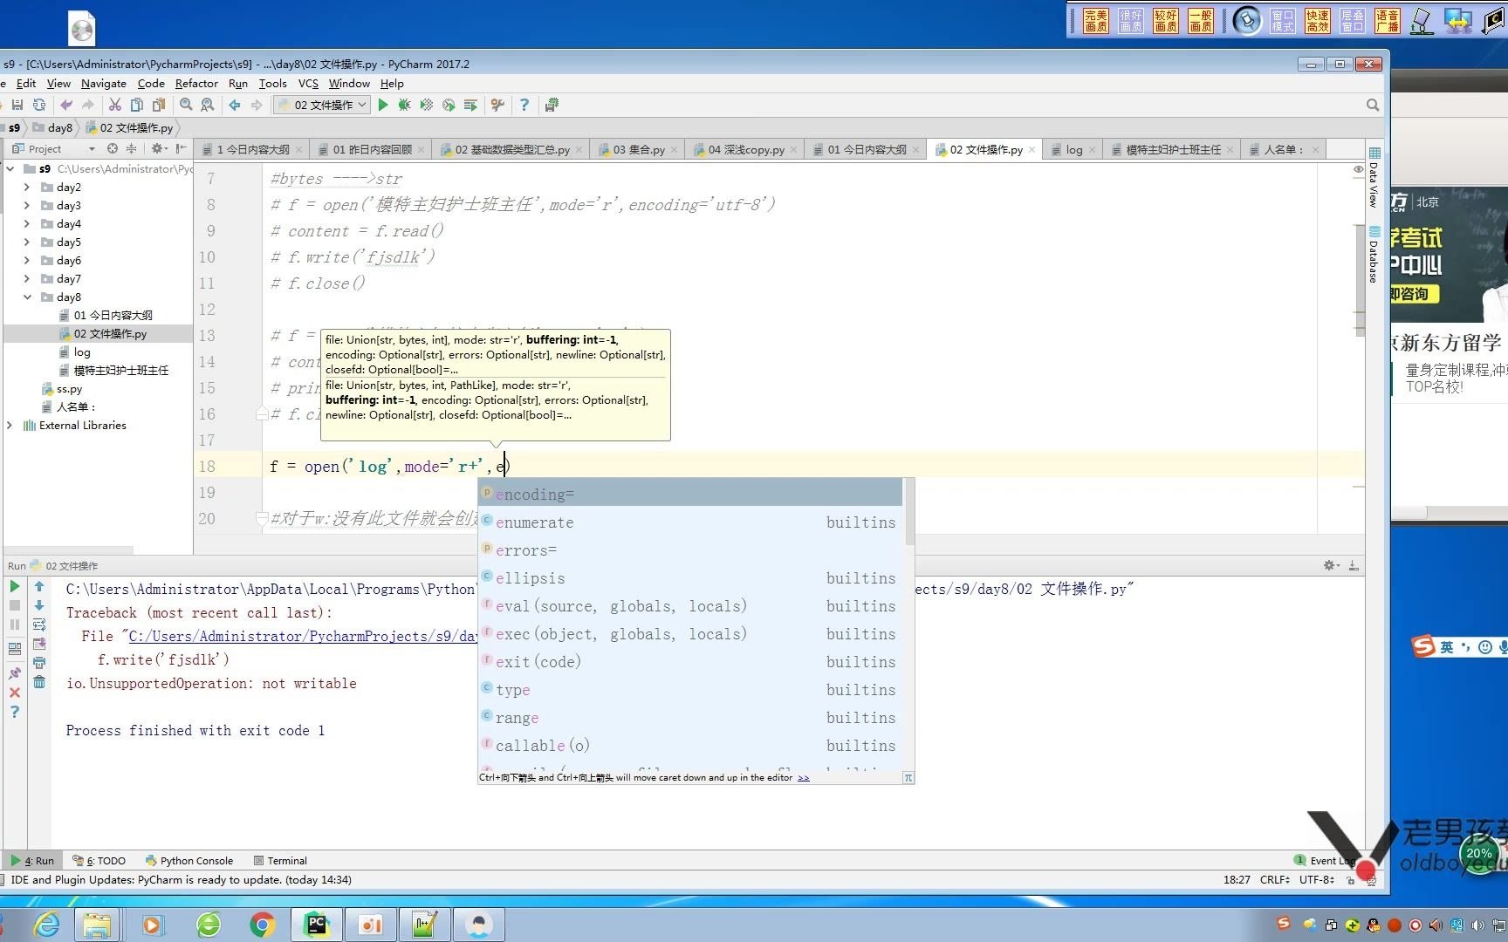Open Run panel settings gear dropdown
This screenshot has height=942, width=1508.
coord(1332,565)
